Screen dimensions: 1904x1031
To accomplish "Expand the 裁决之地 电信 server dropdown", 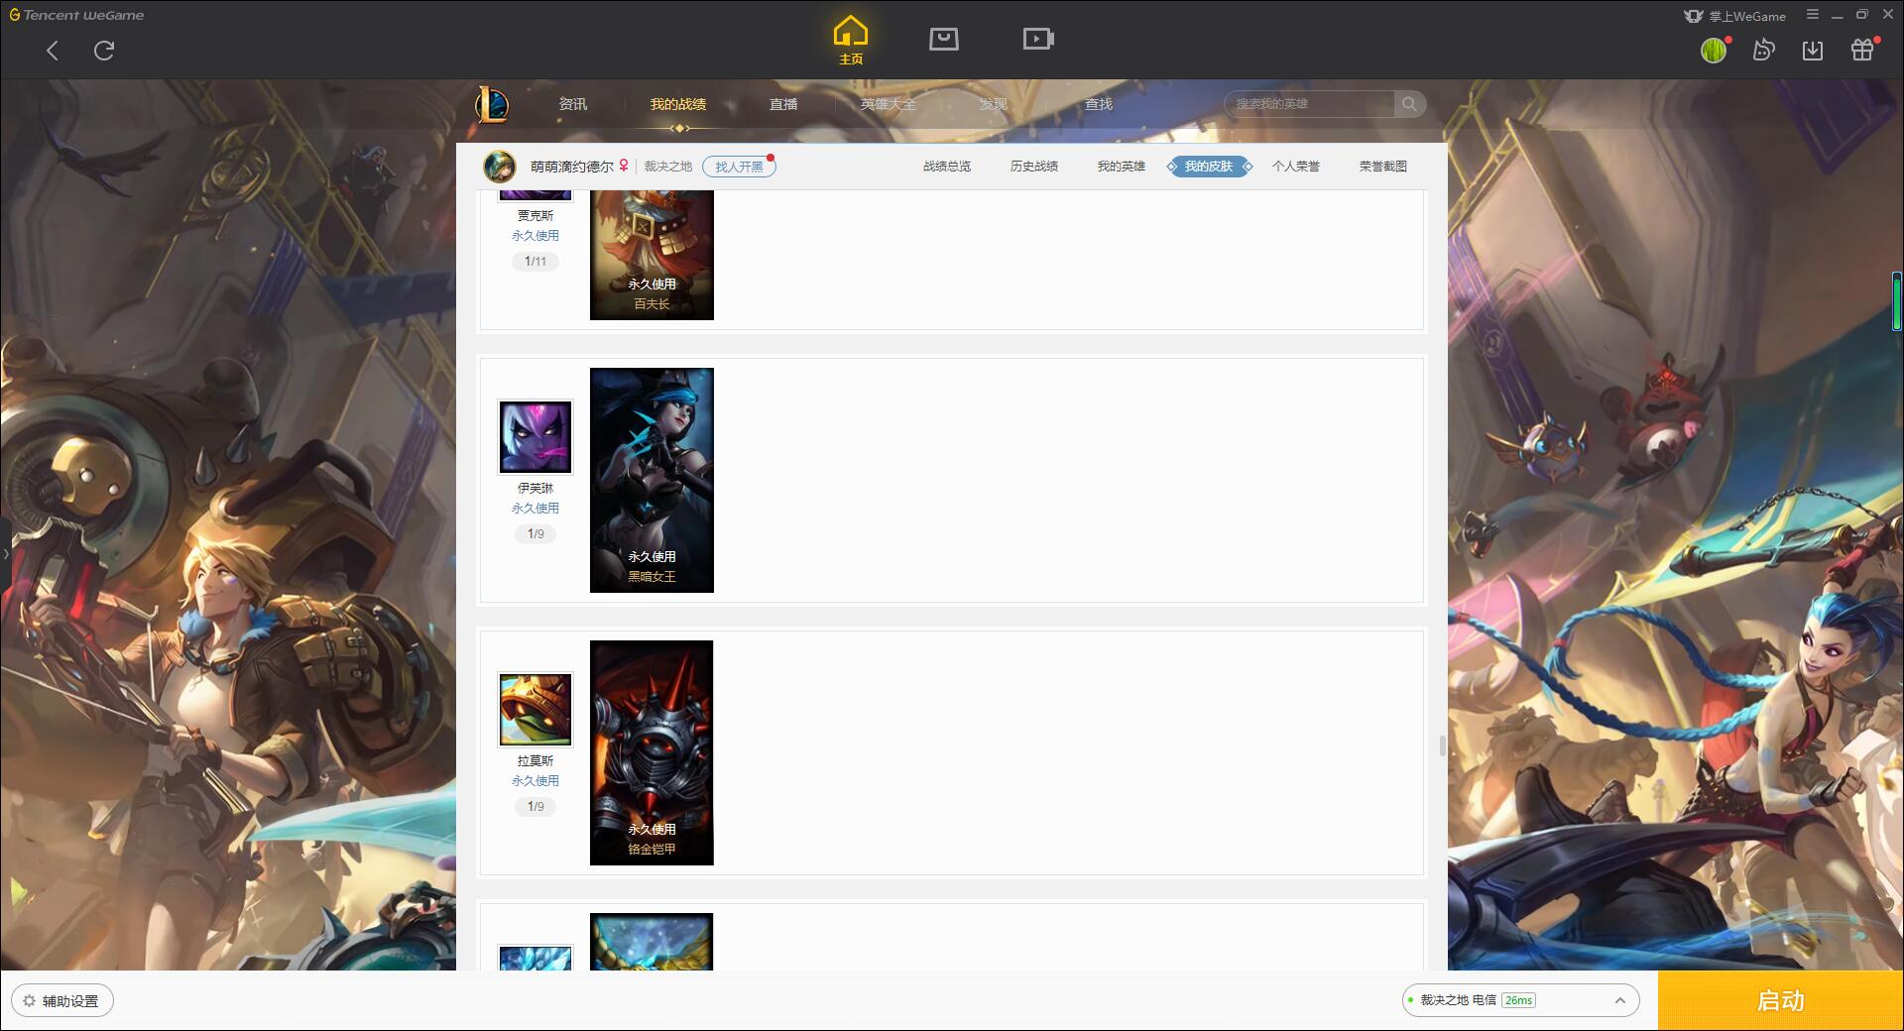I will 1520,1000.
